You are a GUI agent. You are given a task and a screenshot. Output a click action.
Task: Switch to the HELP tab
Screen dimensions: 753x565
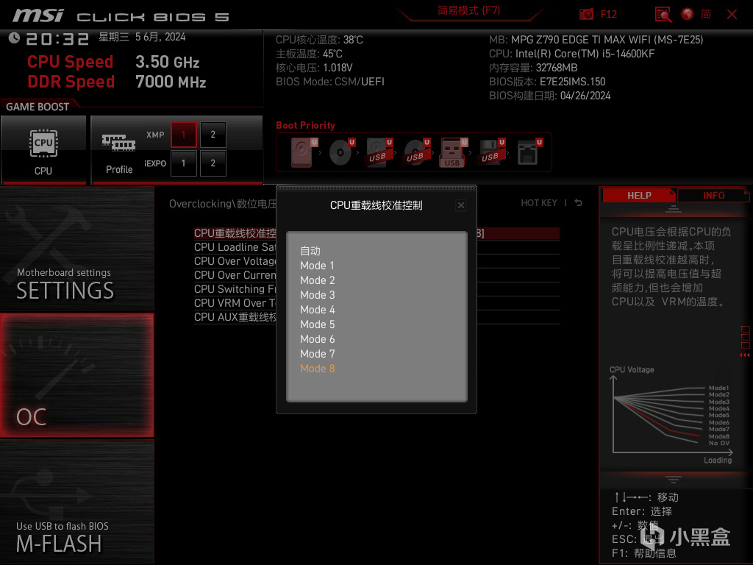click(x=639, y=196)
